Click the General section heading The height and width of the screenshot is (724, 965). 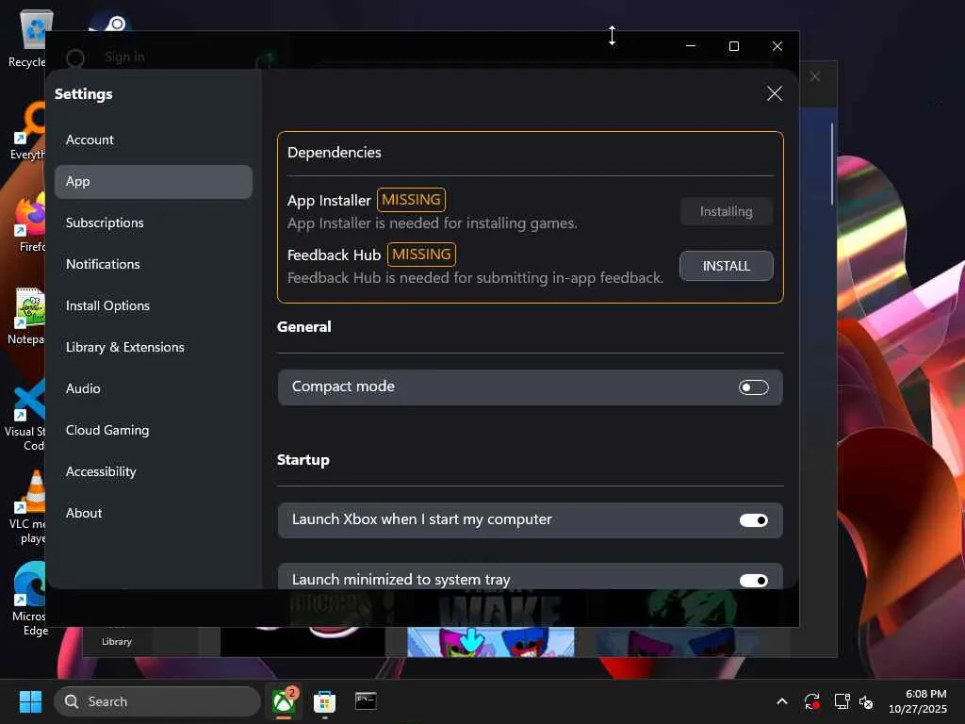click(304, 327)
